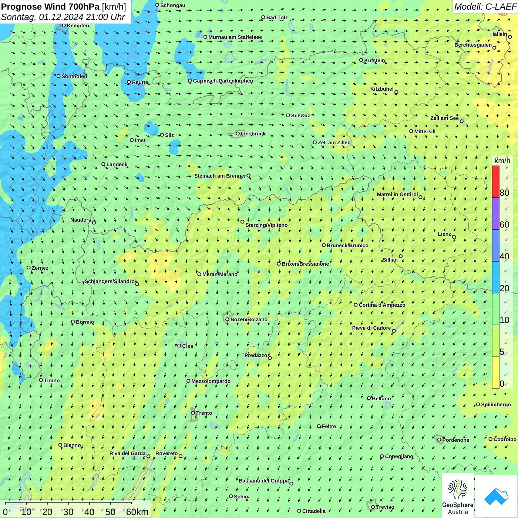Screen dimensions: 518x518
Task: Click the 'Kufstein' label
Action: tap(375, 60)
